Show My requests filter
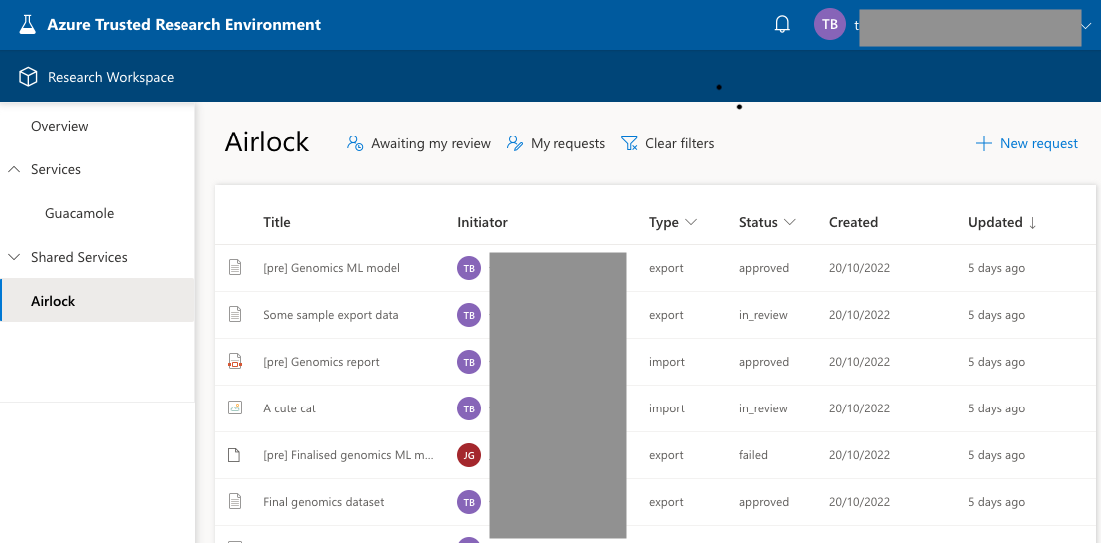This screenshot has width=1101, height=543. pyautogui.click(x=555, y=143)
